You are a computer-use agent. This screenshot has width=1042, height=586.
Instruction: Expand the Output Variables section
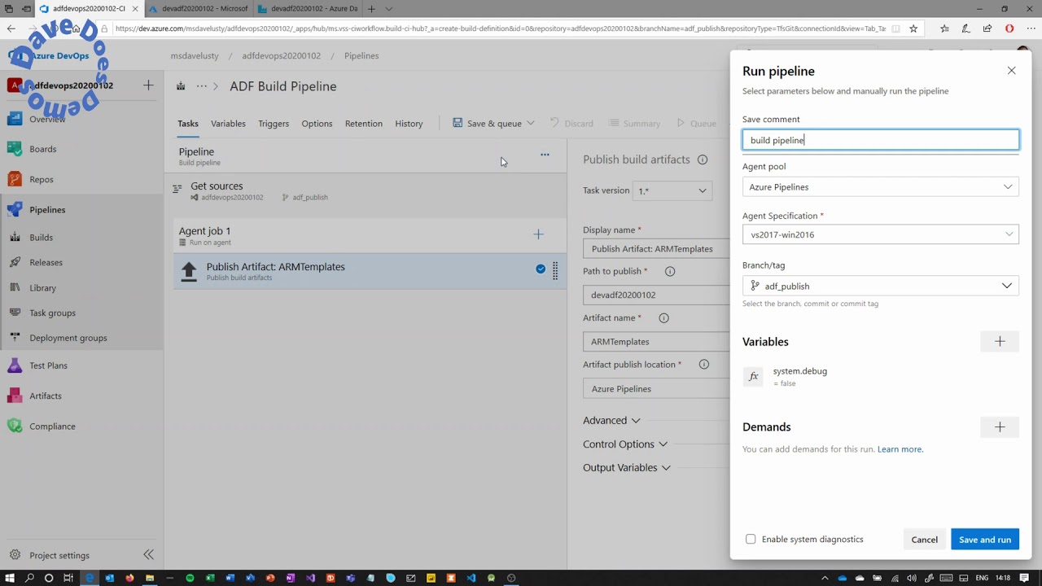[627, 468]
